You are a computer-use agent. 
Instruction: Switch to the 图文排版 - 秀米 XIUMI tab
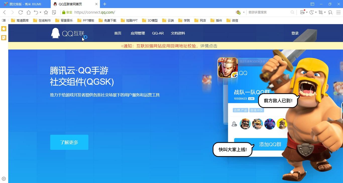click(x=25, y=4)
